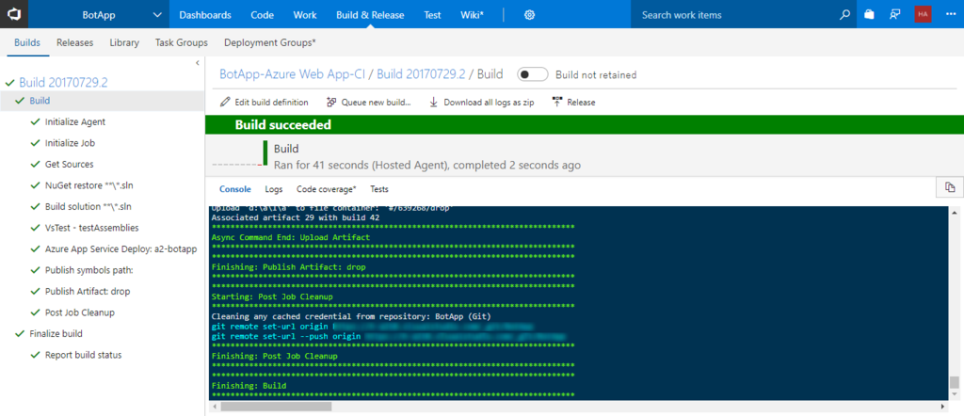This screenshot has width=964, height=416.
Task: Select Build 20170729.2 in the tree
Action: [63, 82]
